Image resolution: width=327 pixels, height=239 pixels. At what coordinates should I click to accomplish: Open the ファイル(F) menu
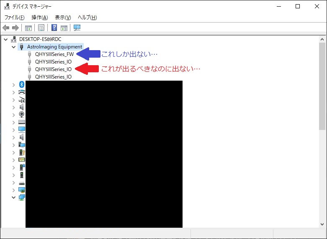point(14,17)
